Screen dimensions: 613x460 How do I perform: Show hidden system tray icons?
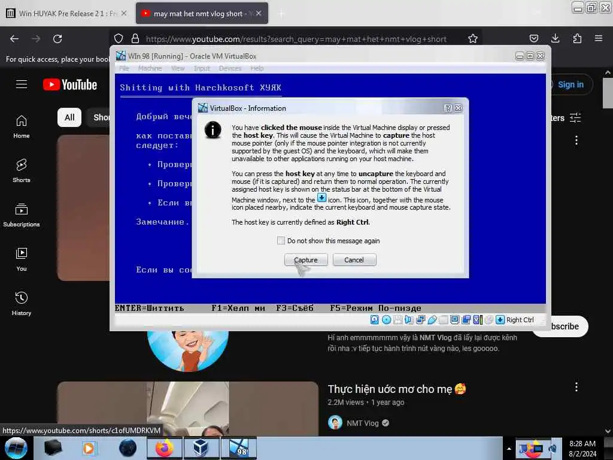pos(509,449)
